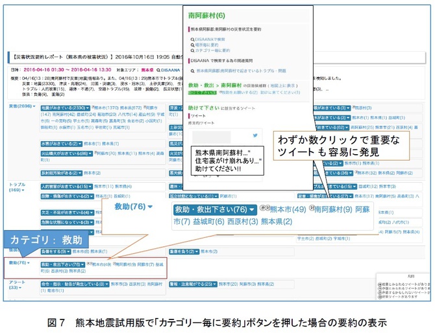Click magnifier icon beside 南阿蘇村で起きているトラブル・問題
This screenshot has height=333, width=435.
193,70
